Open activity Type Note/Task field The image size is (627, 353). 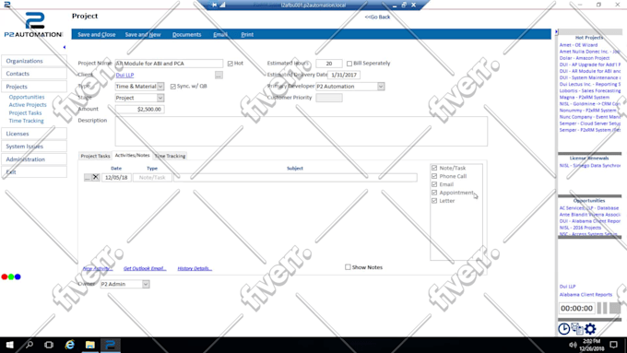pyautogui.click(x=152, y=178)
